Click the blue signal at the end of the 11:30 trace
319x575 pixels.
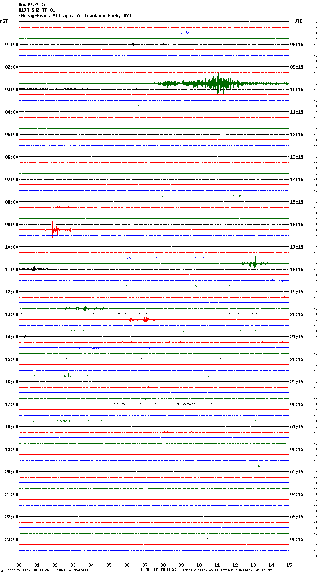coord(278,280)
